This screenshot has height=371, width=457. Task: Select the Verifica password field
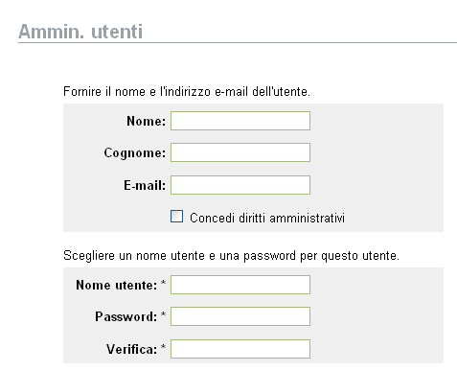240,349
